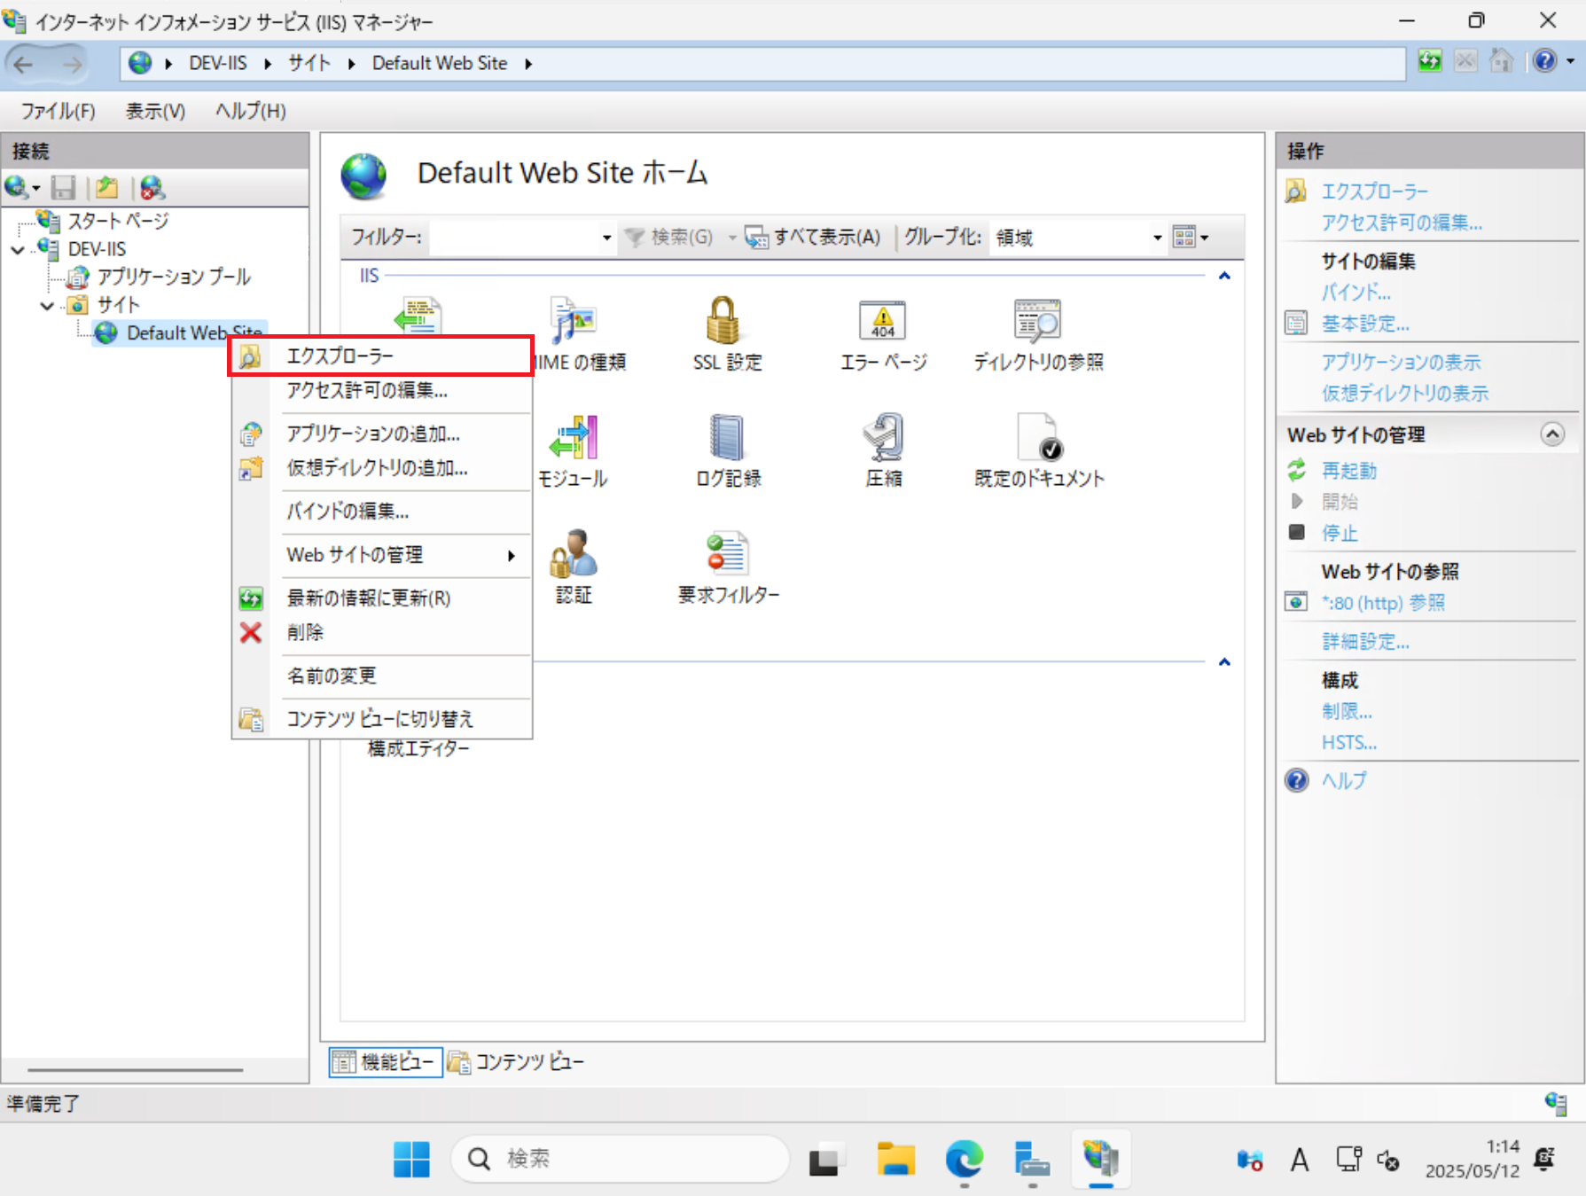Click the IIS Manager taskbar icon
Image resolution: width=1586 pixels, height=1196 pixels.
pyautogui.click(x=1101, y=1159)
